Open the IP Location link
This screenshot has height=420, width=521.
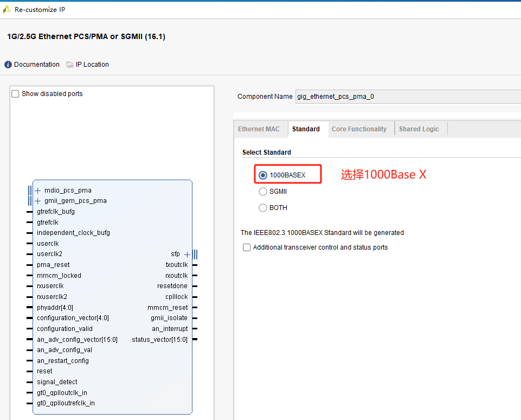click(92, 65)
